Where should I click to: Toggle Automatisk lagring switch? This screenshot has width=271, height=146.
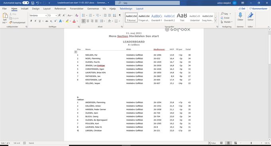point(26,3)
